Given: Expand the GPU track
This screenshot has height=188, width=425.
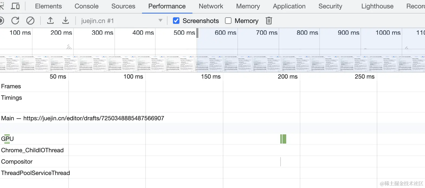Looking at the screenshot, I should click(x=7, y=139).
